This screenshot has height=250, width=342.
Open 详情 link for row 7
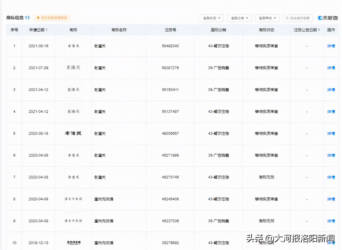point(331,177)
